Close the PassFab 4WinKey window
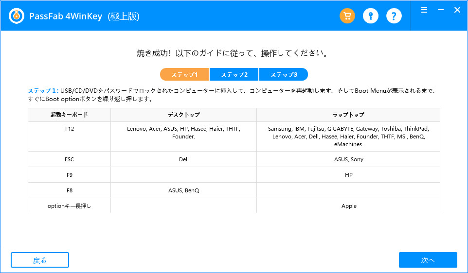The width and height of the screenshot is (468, 273). (457, 10)
